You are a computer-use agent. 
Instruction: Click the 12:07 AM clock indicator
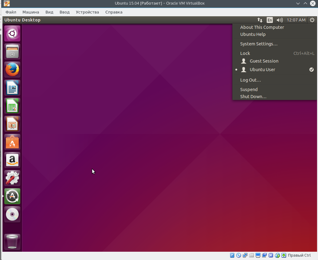click(x=296, y=20)
